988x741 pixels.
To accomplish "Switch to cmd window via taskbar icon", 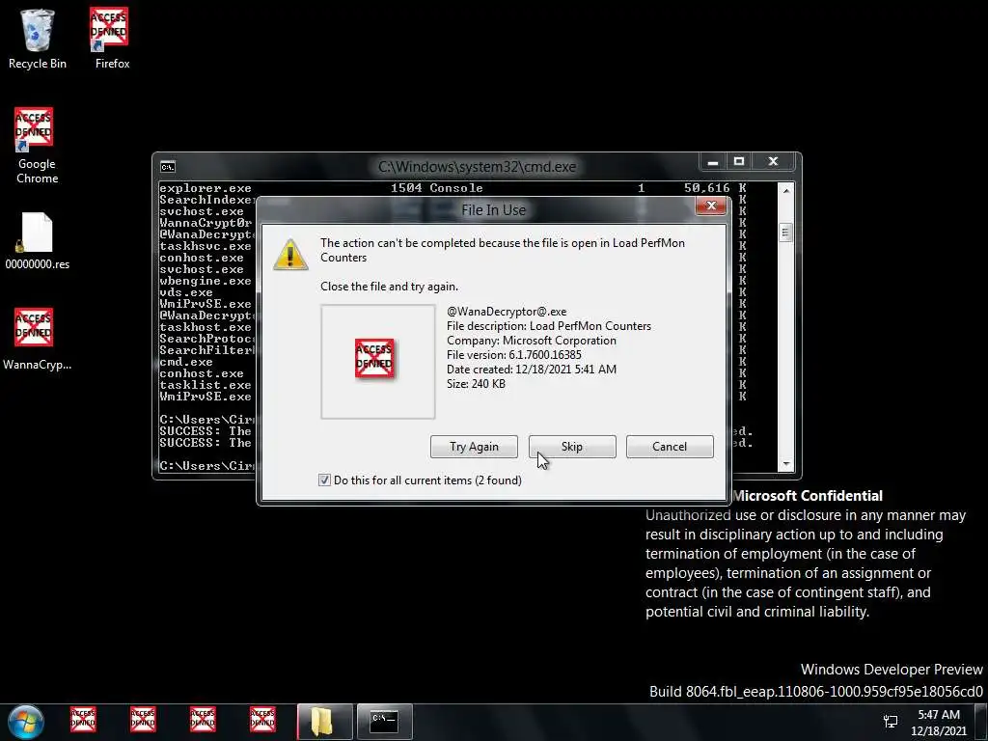I will coord(384,722).
